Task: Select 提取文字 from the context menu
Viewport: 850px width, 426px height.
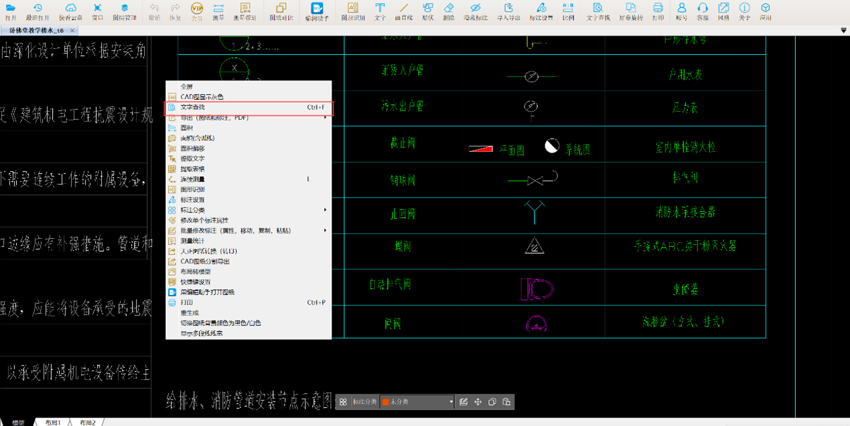Action: point(193,158)
